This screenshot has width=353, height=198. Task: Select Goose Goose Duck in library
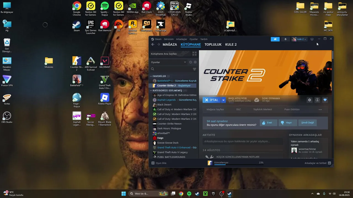[173, 143]
